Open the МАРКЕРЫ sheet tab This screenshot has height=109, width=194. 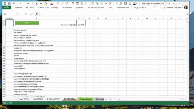click(24, 99)
